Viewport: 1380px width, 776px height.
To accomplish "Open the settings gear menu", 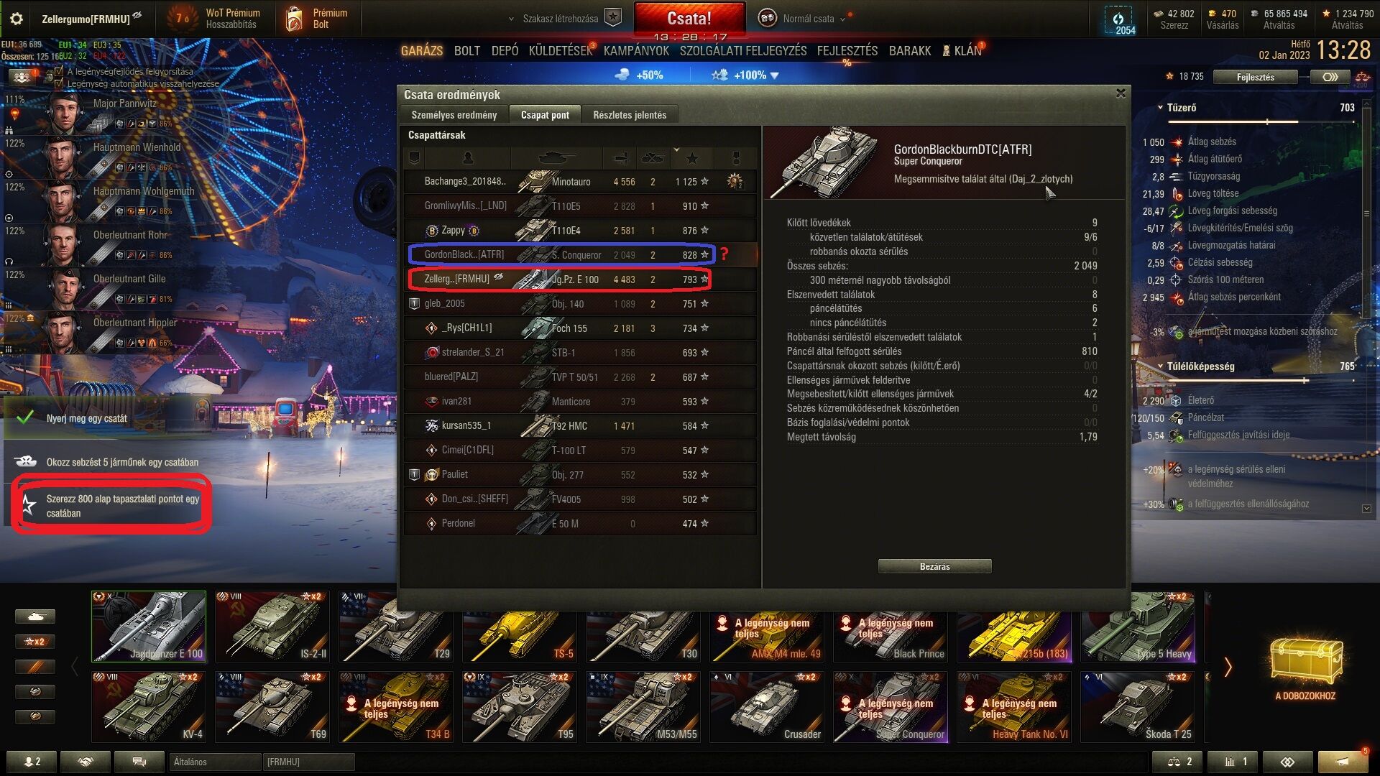I will [x=16, y=19].
